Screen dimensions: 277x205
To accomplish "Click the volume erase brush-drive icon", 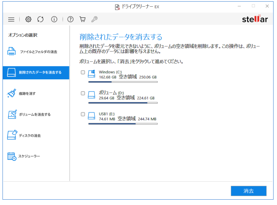I will click(x=12, y=114).
